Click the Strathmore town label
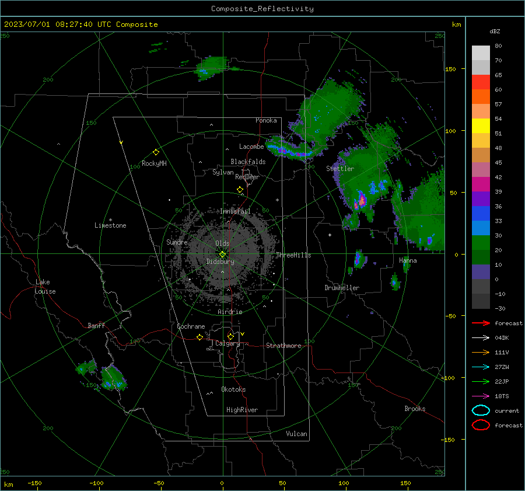This screenshot has width=525, height=491. (x=283, y=346)
